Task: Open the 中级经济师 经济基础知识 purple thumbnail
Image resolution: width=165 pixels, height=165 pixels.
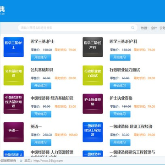Action: [x=14, y=104]
